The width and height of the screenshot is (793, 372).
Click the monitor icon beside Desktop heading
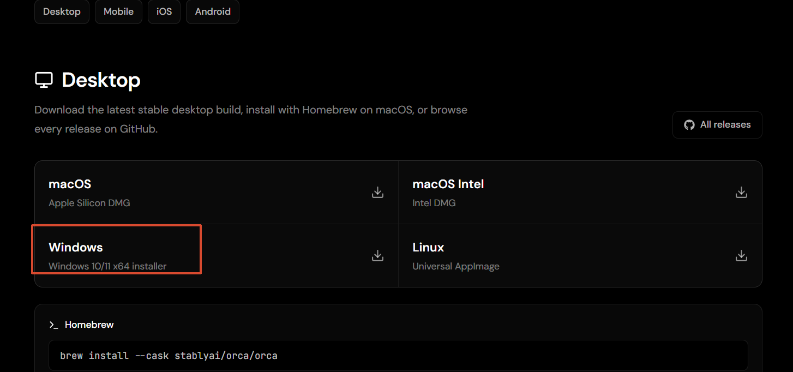[x=44, y=80]
